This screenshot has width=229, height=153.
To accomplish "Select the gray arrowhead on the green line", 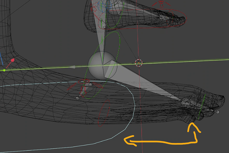I will pyautogui.click(x=72, y=67).
